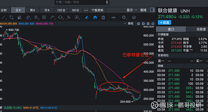Switch to 周K weekly chart tab

click(x=32, y=10)
